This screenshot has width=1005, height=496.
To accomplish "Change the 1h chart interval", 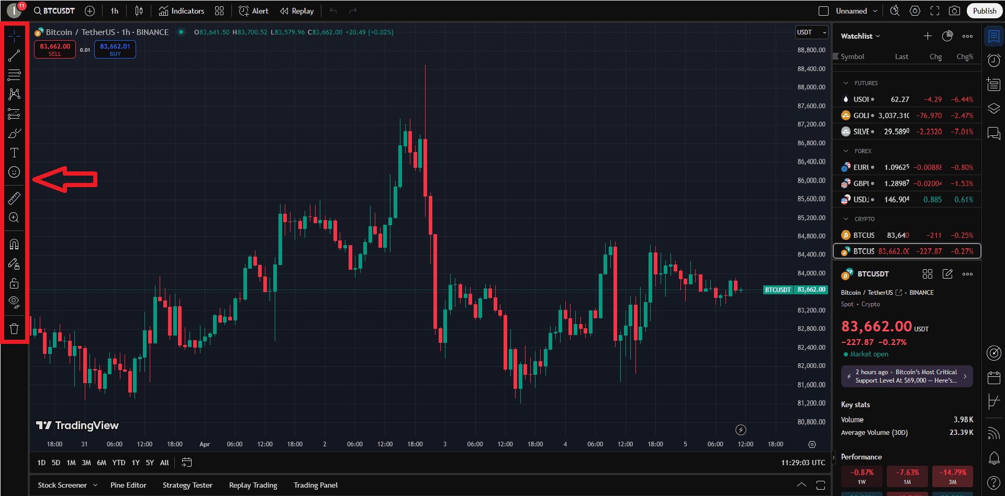I will pos(115,11).
